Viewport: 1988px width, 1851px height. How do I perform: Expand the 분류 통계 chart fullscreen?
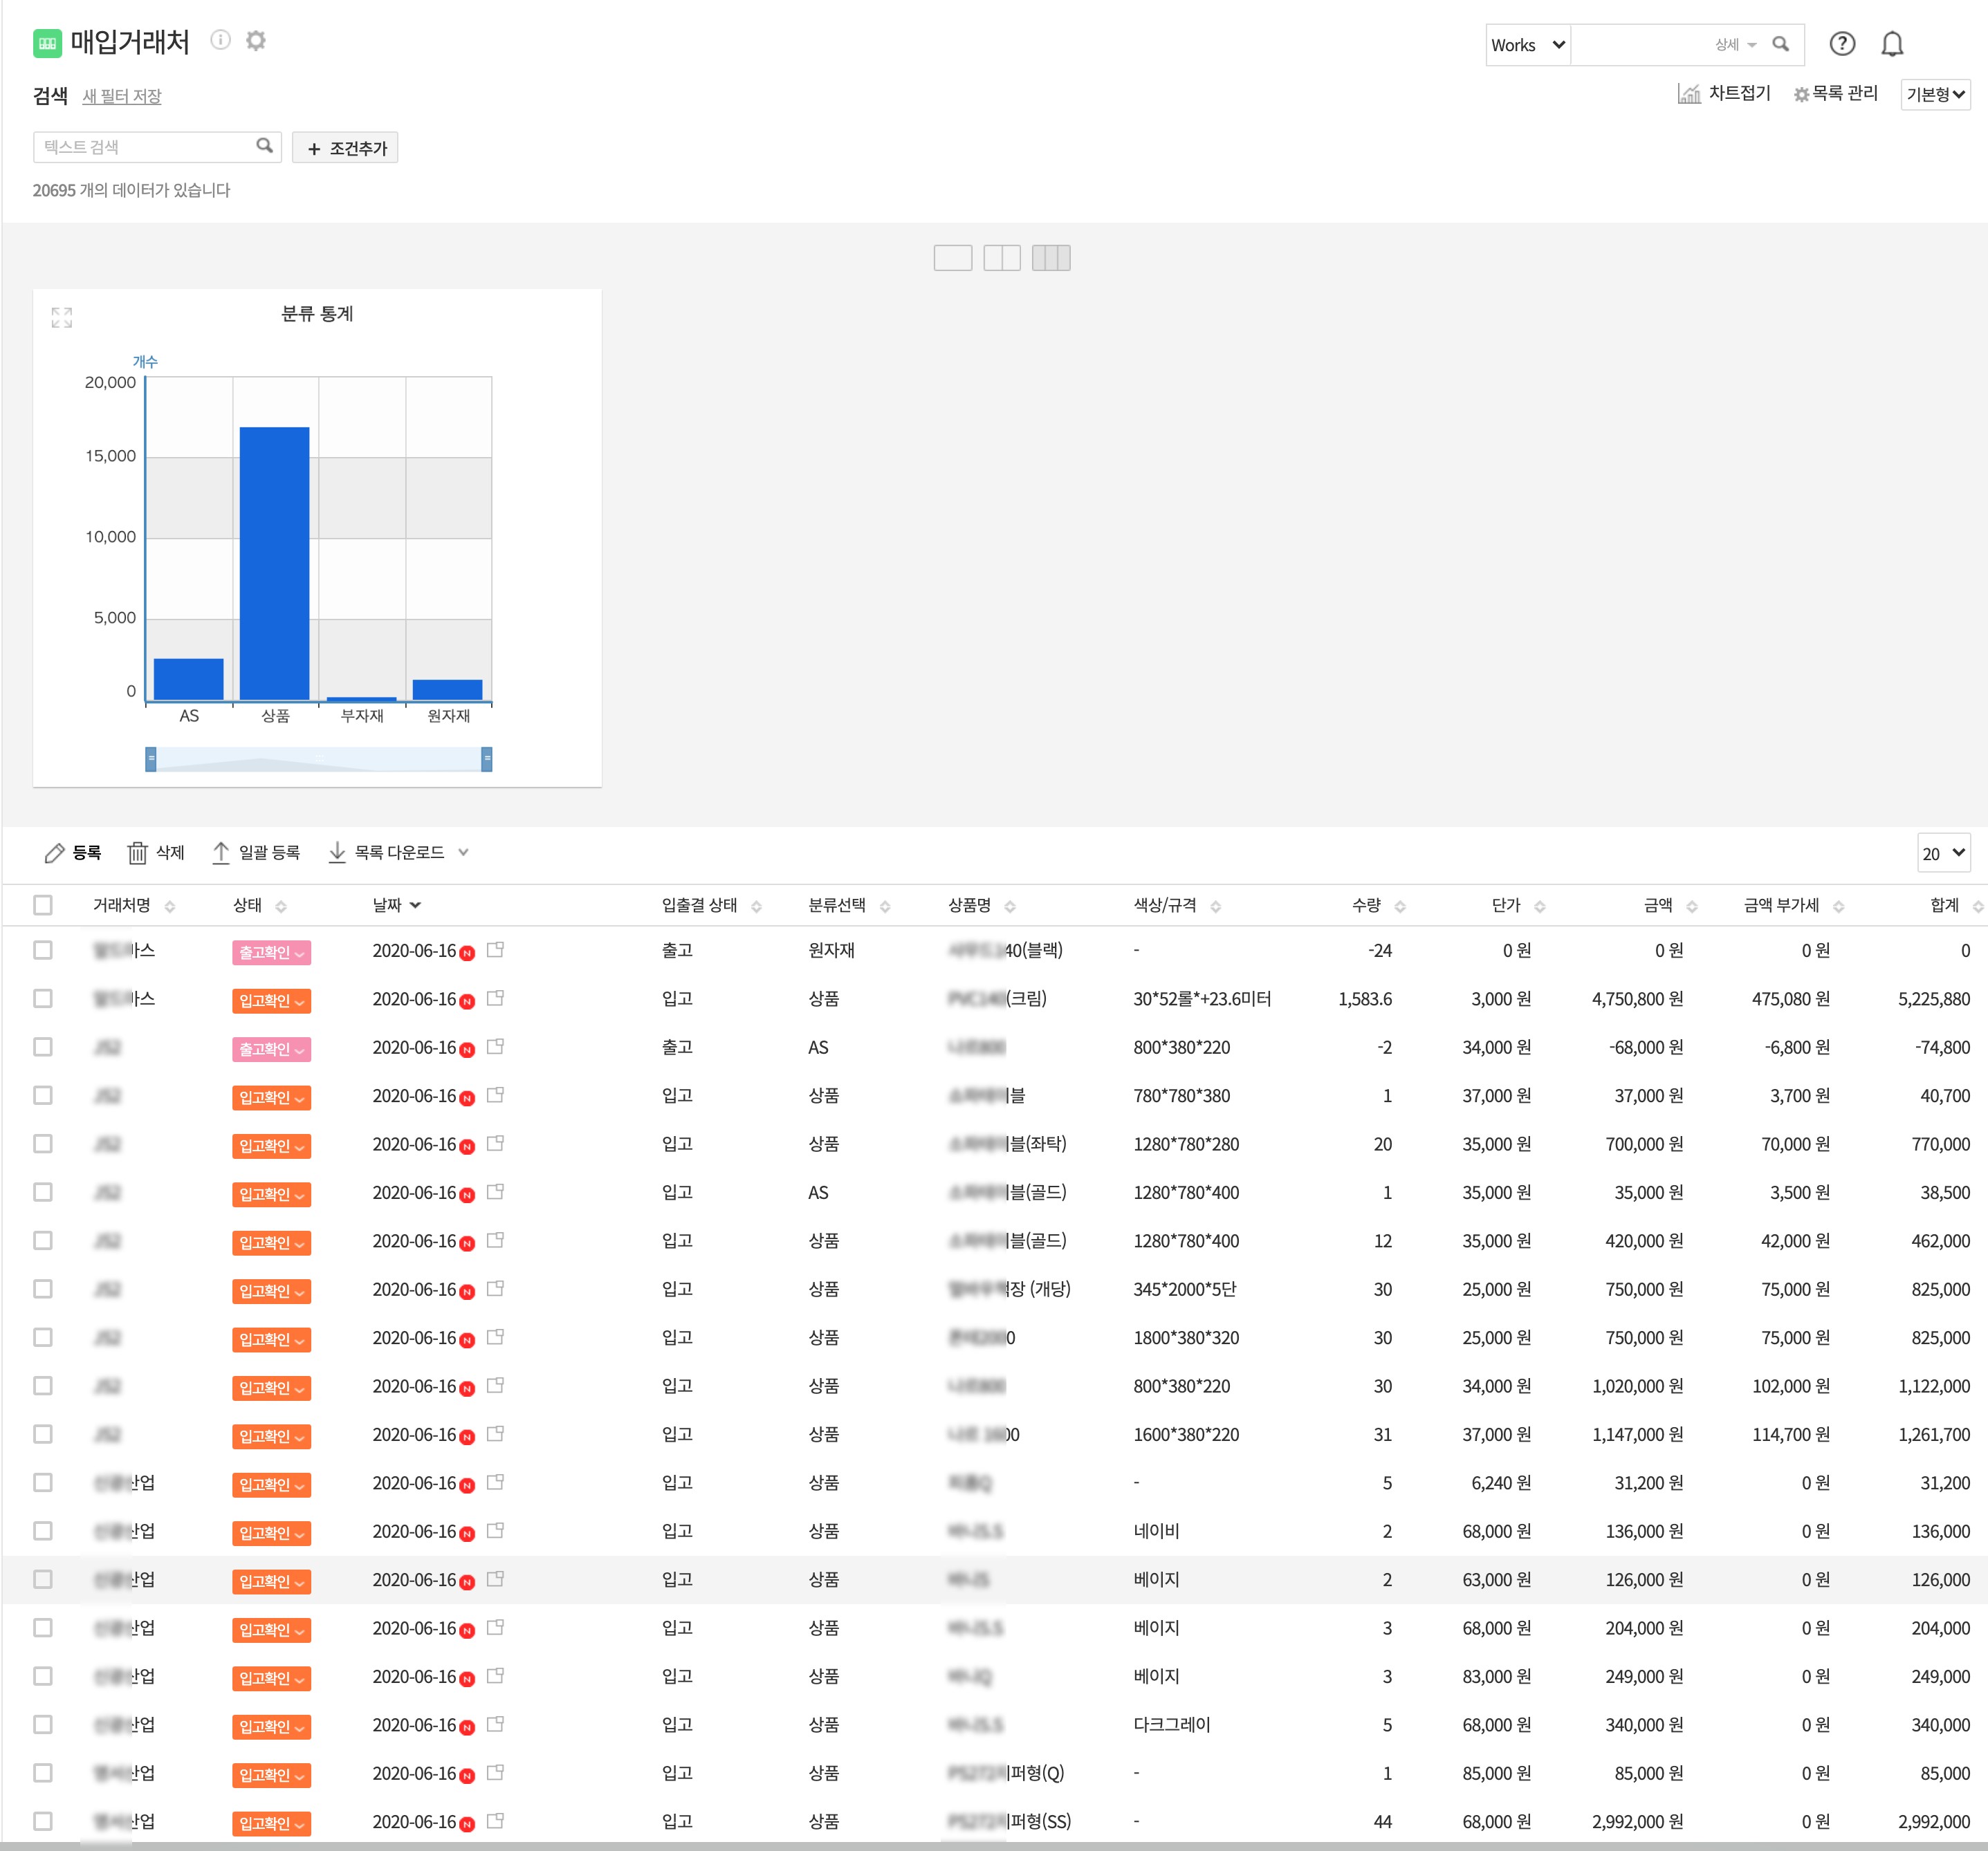click(62, 318)
